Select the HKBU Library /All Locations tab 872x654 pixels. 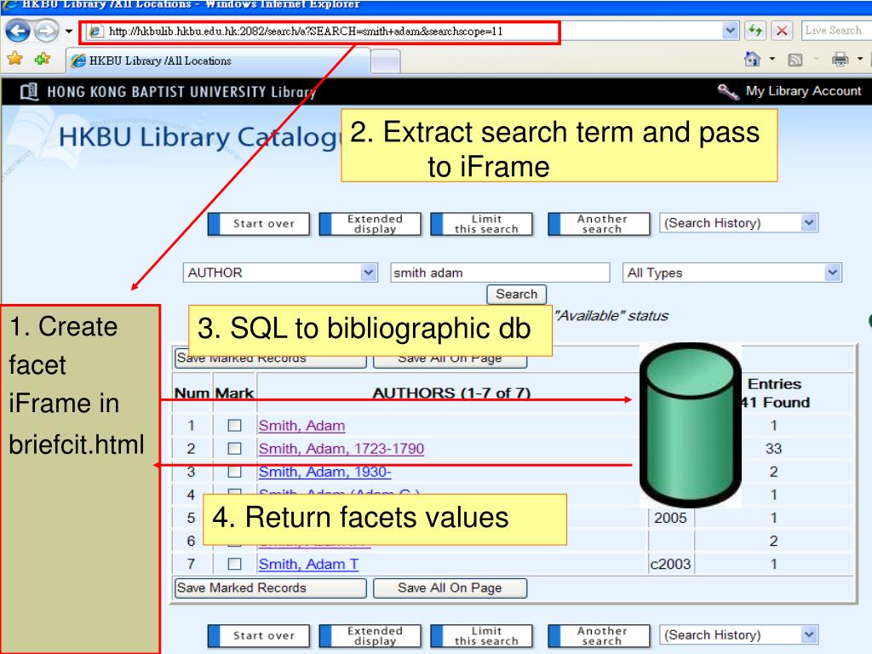click(x=218, y=60)
